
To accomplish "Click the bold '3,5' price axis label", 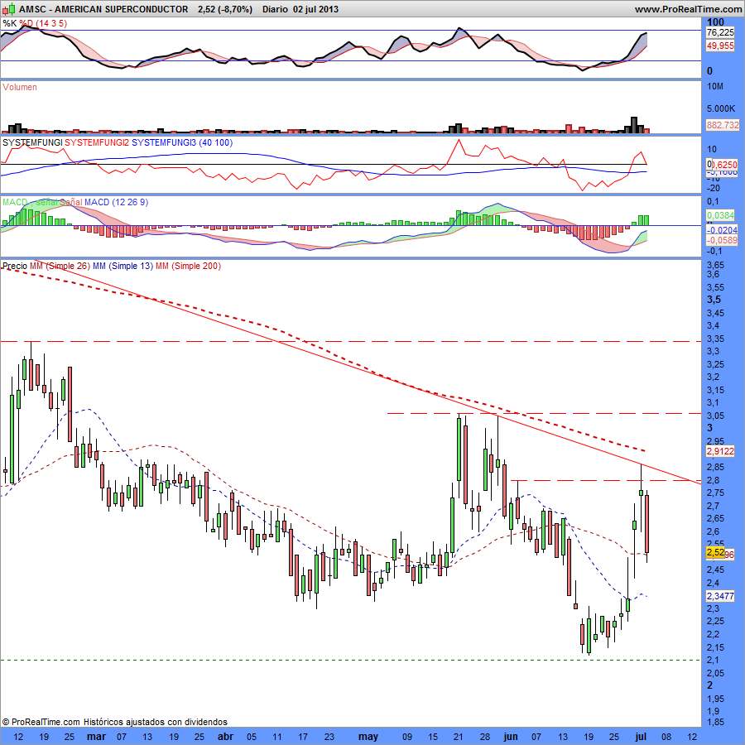I will pos(714,300).
